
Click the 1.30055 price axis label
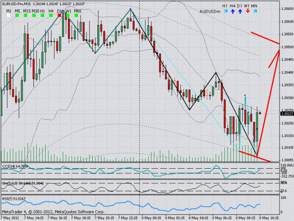[287, 160]
